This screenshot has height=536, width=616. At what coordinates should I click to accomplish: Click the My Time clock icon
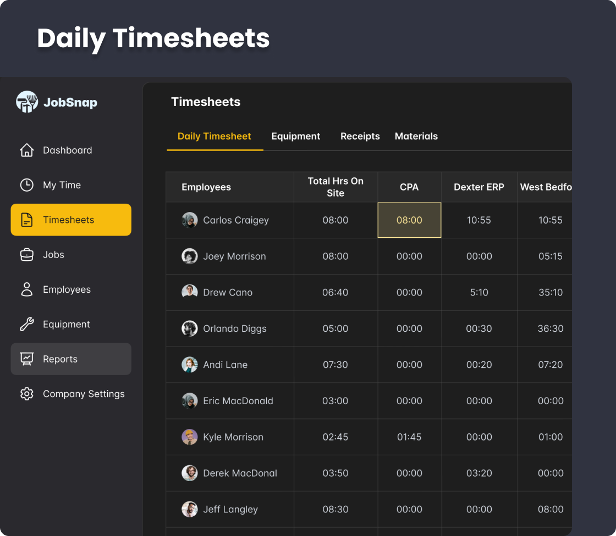27,185
